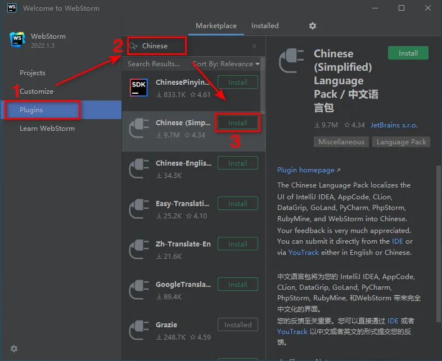Screen dimensions: 442x361
Task: Click the green Install button in details pane
Action: click(408, 53)
